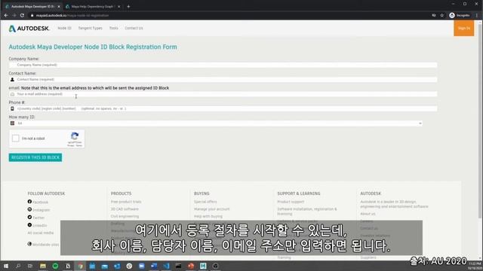
Task: Open a new browser tab with plus icon
Action: point(128,7)
